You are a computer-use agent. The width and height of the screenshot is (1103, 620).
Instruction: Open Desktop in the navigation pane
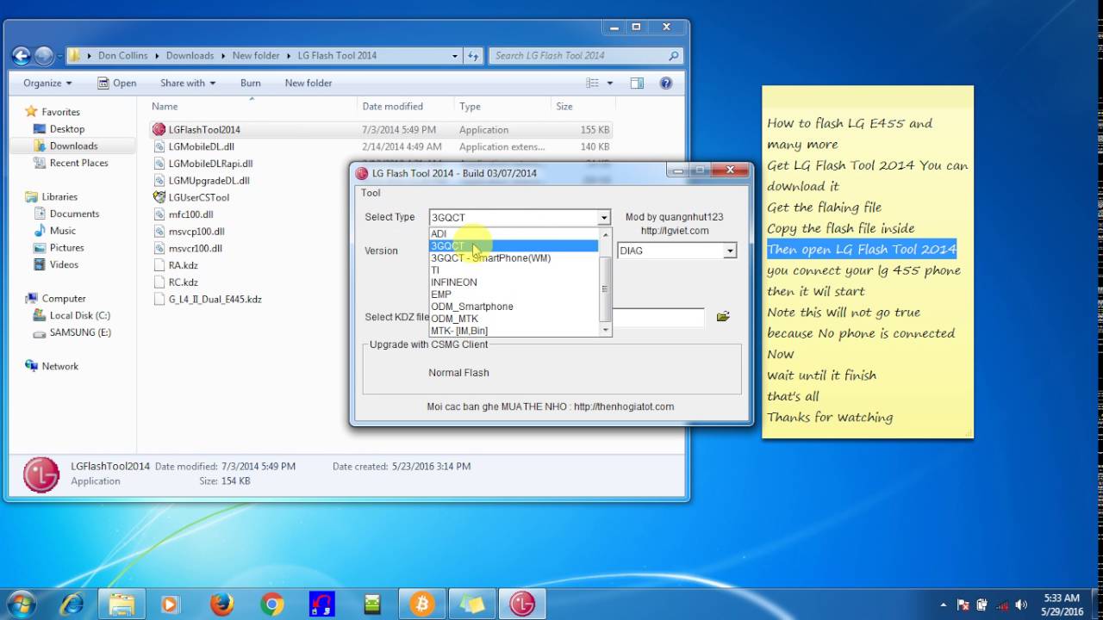click(x=67, y=129)
